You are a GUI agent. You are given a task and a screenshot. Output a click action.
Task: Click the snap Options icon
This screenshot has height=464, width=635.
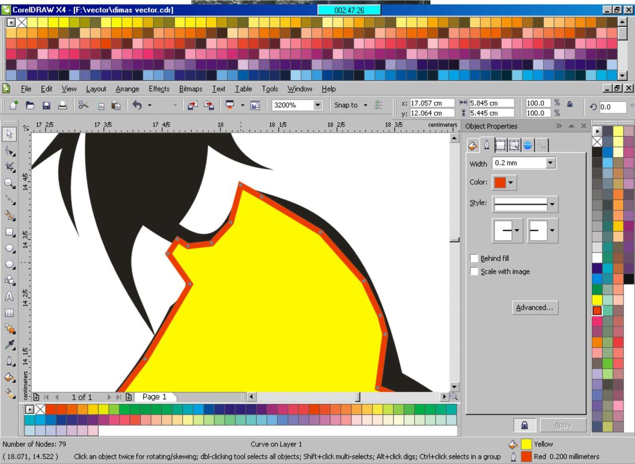[x=378, y=105]
